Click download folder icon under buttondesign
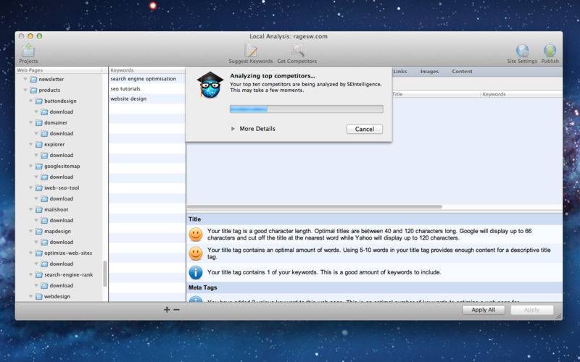 [x=44, y=112]
